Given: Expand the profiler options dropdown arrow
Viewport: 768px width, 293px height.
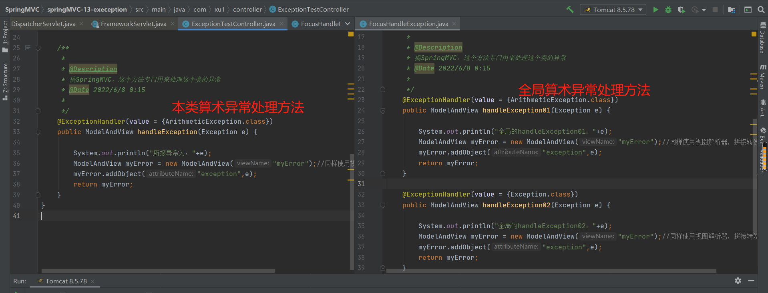Looking at the screenshot, I should [x=704, y=10].
